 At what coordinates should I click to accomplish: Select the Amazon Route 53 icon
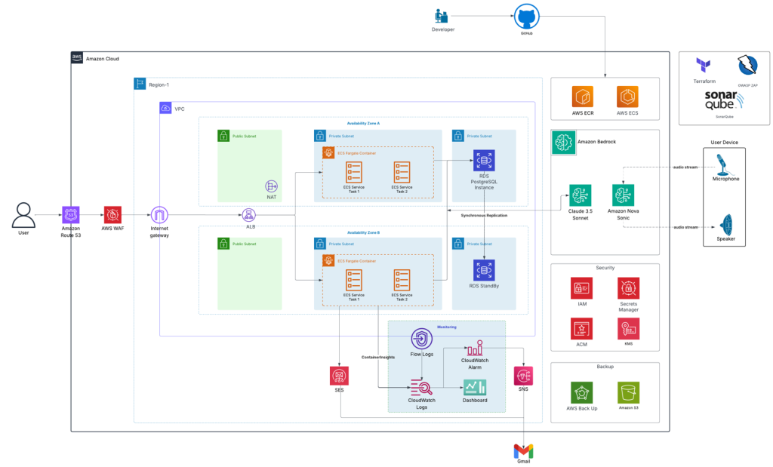71,215
